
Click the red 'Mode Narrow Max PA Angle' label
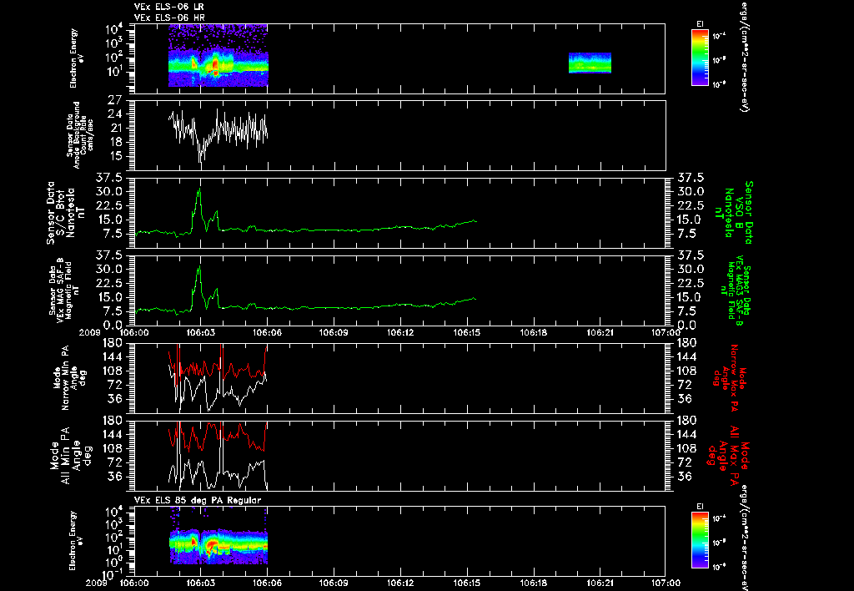click(x=729, y=377)
